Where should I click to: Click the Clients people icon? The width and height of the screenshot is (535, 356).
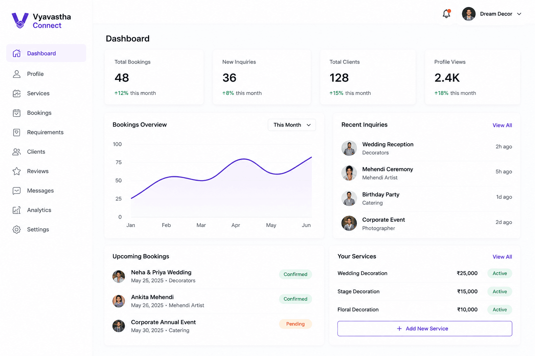[x=17, y=152]
